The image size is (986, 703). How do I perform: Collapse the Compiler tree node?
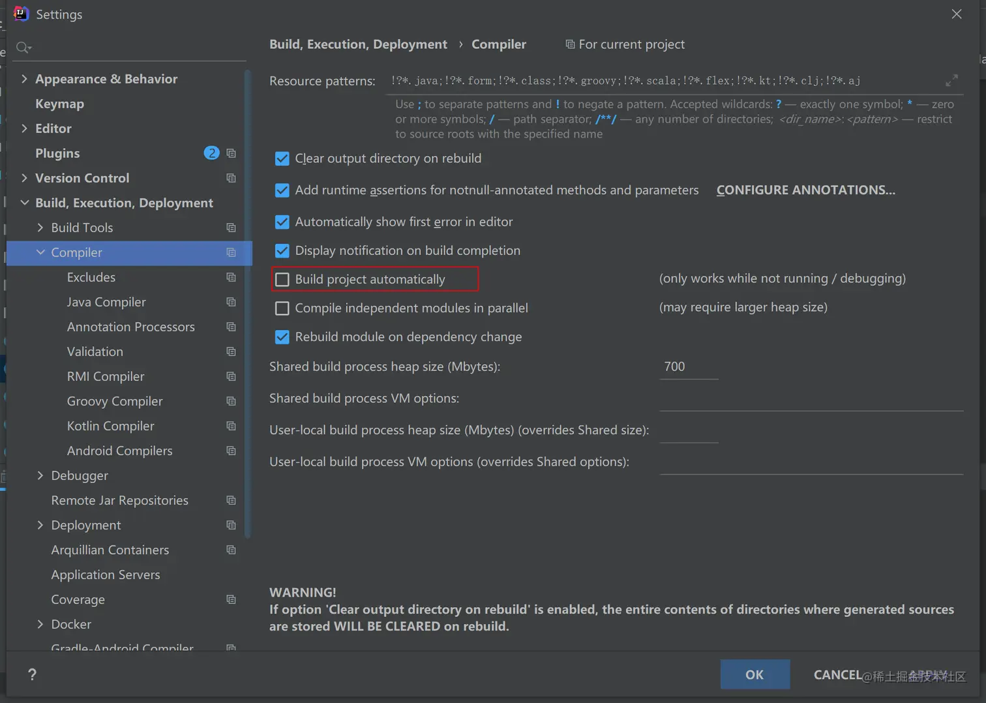point(40,252)
